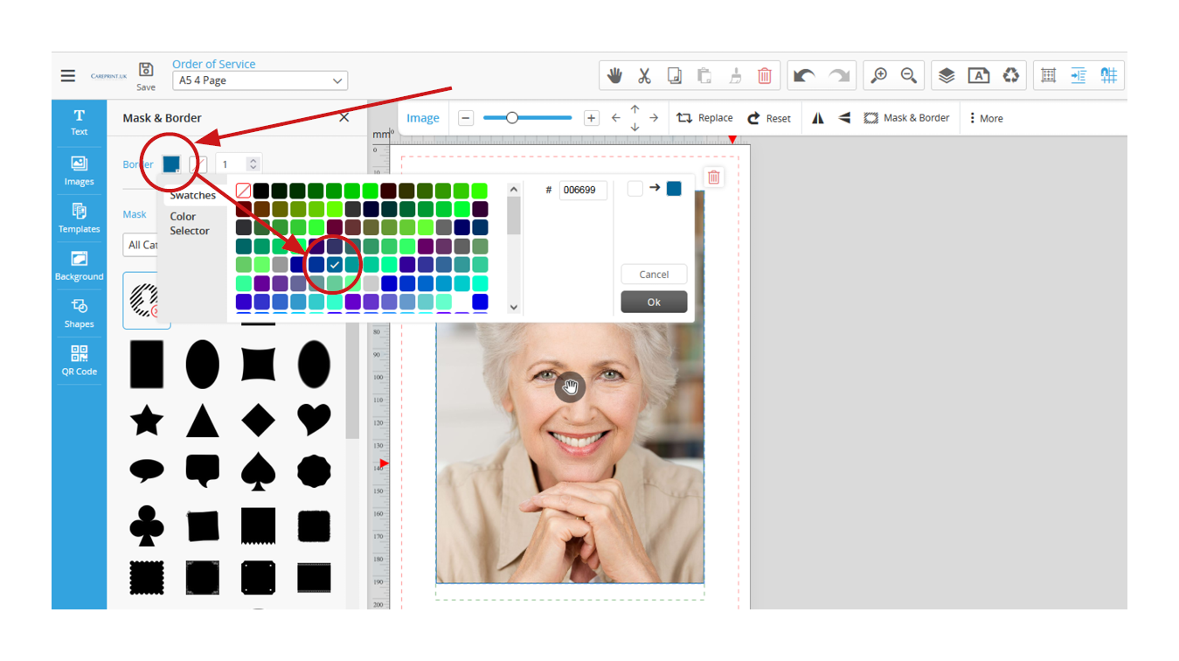Toggle the snap-to-grid magnet icon
The image size is (1179, 661).
point(1108,76)
